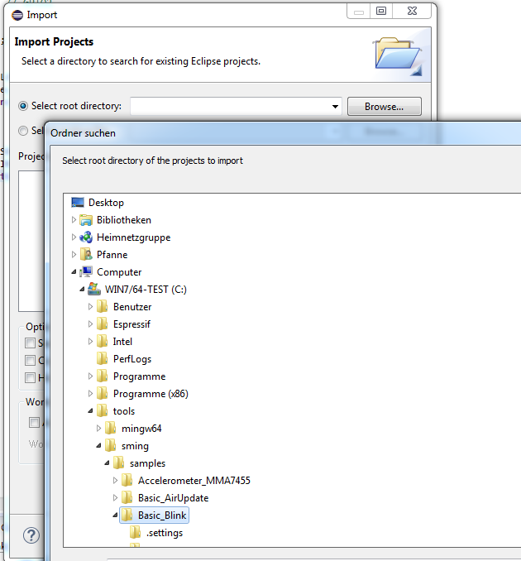This screenshot has height=561, width=521.
Task: Click the Basic_AirUpdate folder icon
Action: coord(127,497)
